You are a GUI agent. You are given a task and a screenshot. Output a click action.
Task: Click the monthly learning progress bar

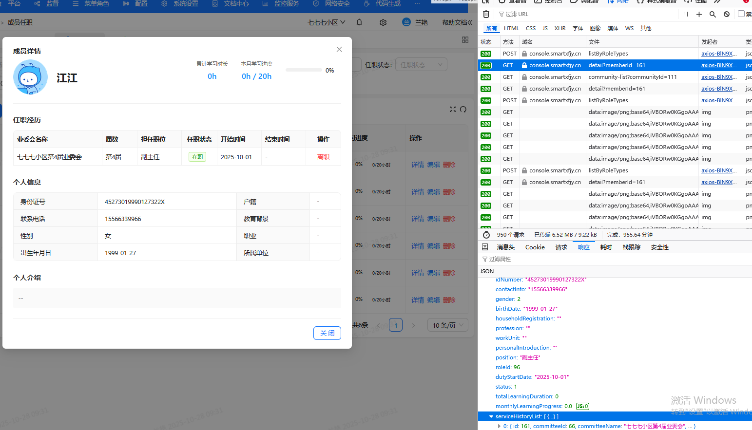coord(304,70)
